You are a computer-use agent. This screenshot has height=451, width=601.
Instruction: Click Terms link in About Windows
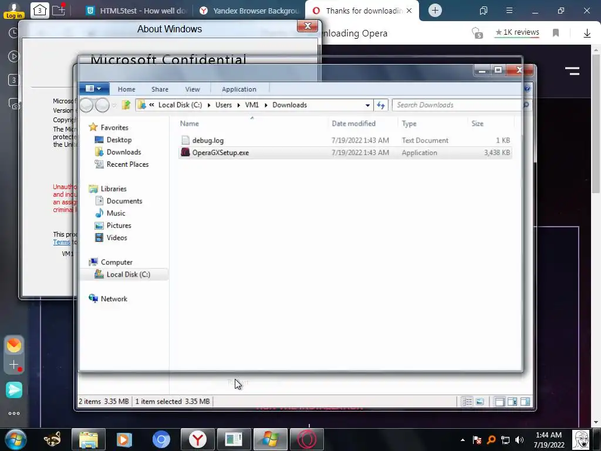(61, 243)
